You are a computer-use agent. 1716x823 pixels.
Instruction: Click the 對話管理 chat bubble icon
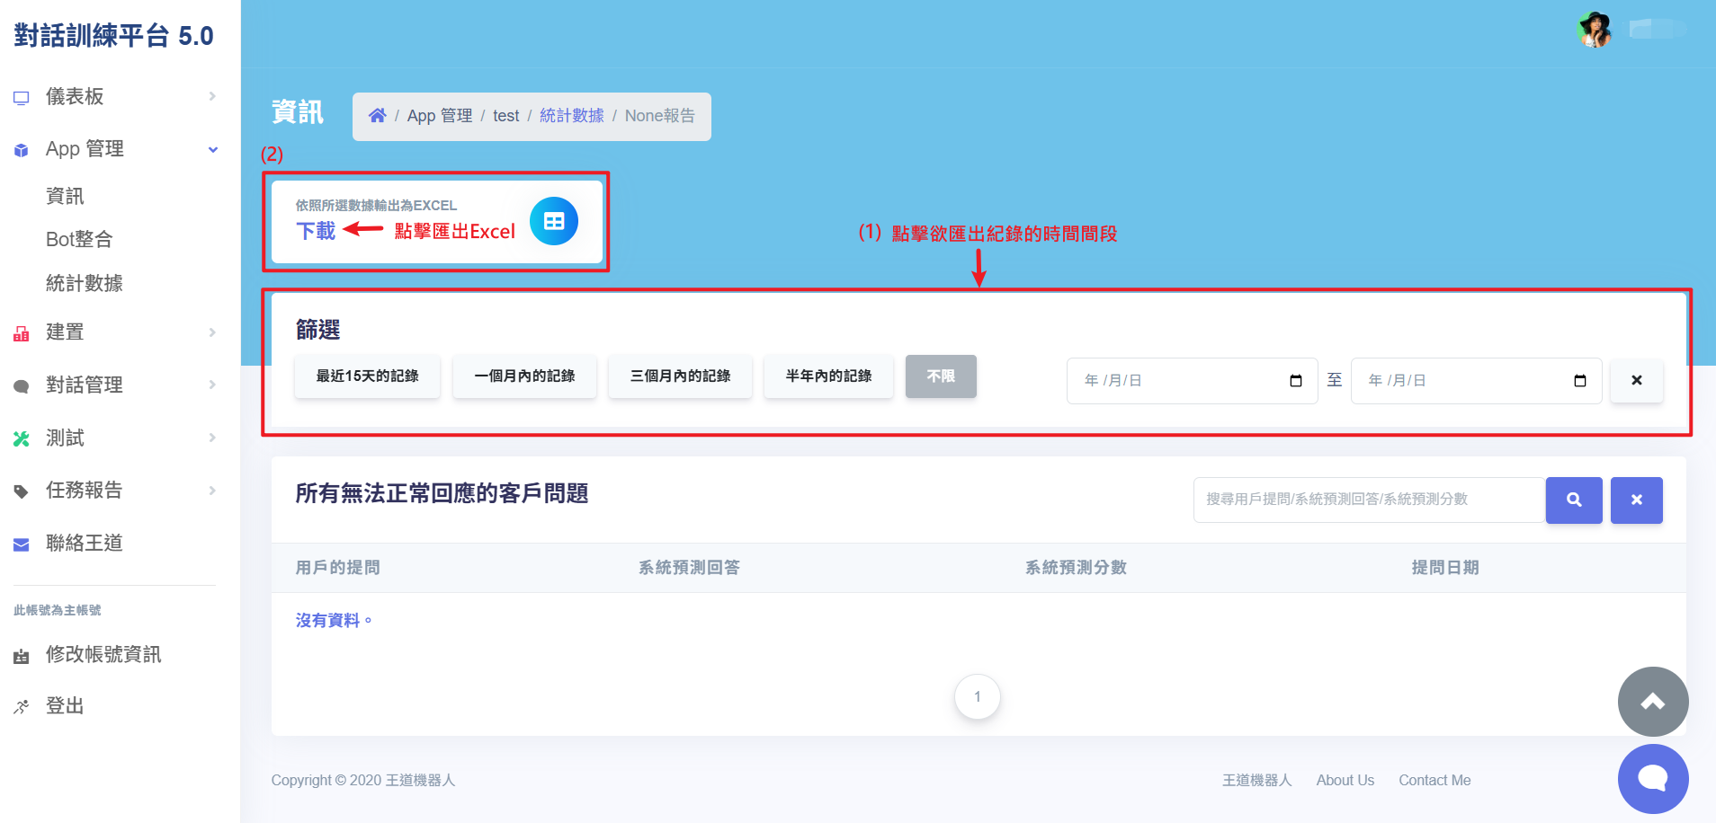tap(22, 386)
